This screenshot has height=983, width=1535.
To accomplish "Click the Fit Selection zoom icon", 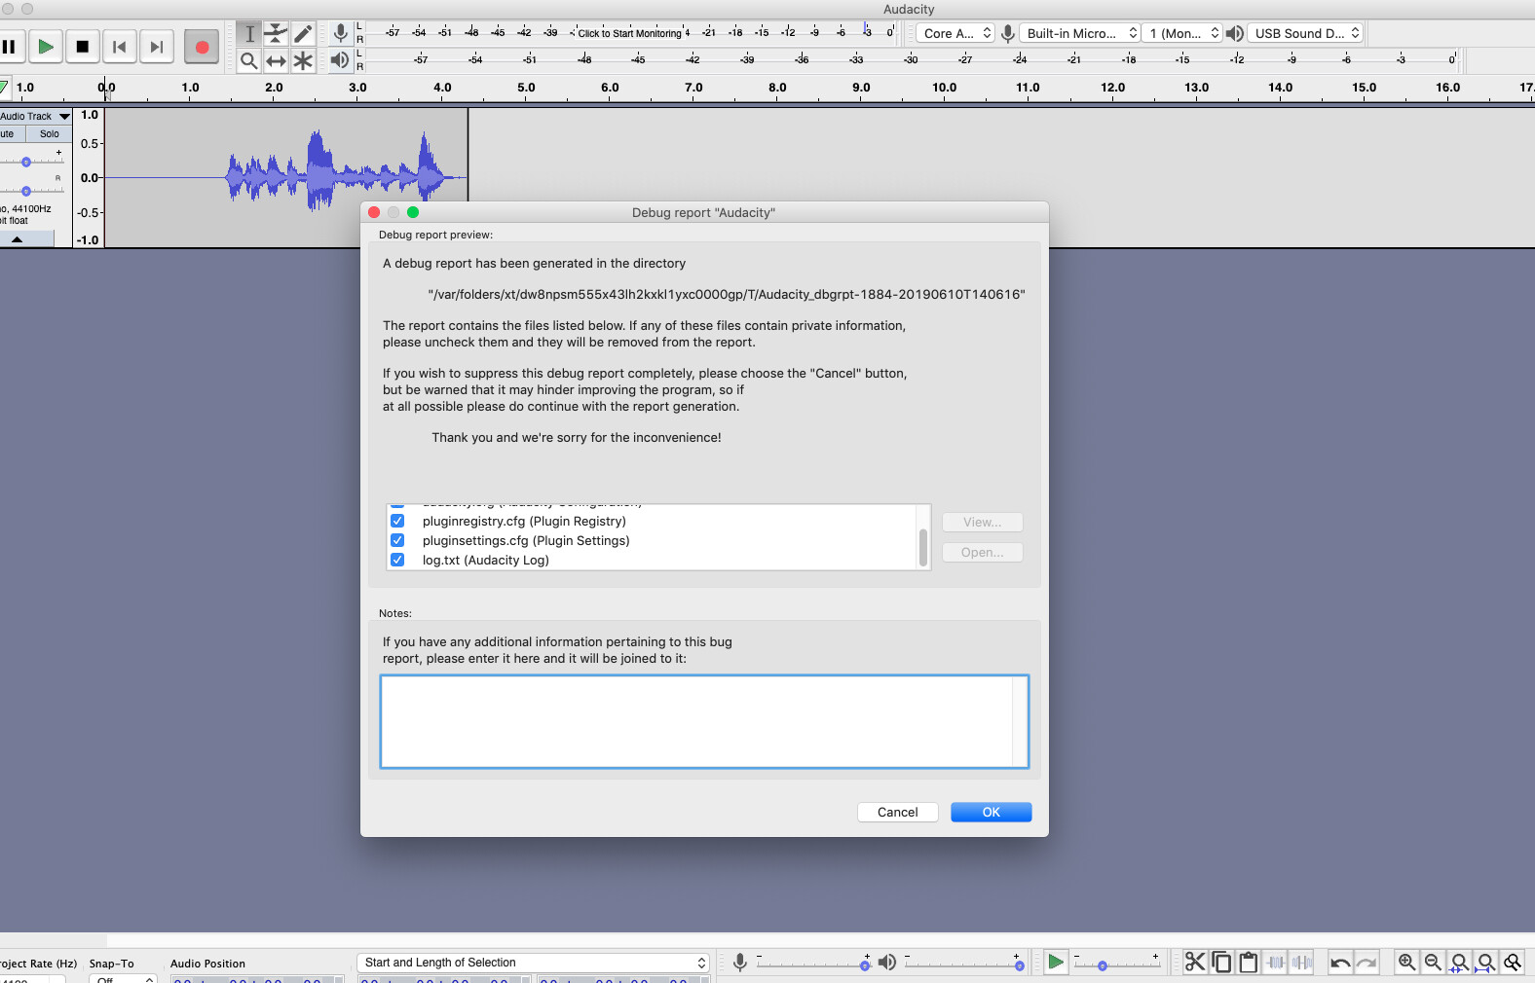I will point(1459,963).
